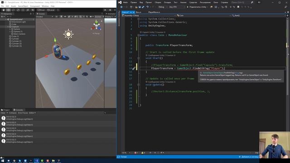Click the scene orientation gizmo

[x=96, y=26]
